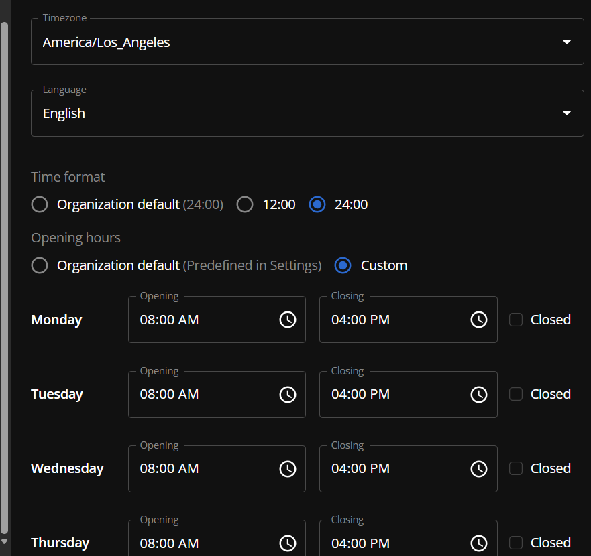
Task: Choose Organization default opening hours radio
Action: (40, 265)
